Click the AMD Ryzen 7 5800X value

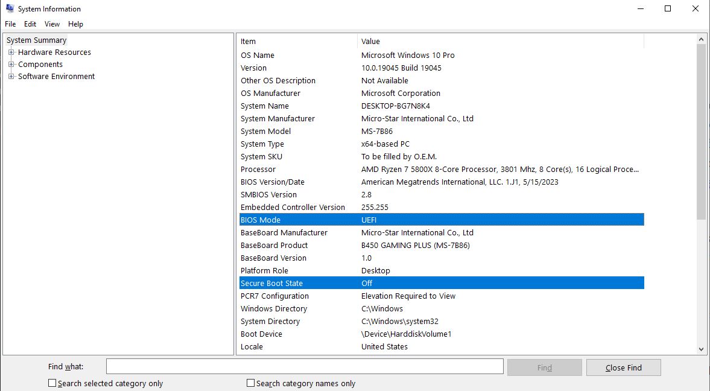coord(500,170)
